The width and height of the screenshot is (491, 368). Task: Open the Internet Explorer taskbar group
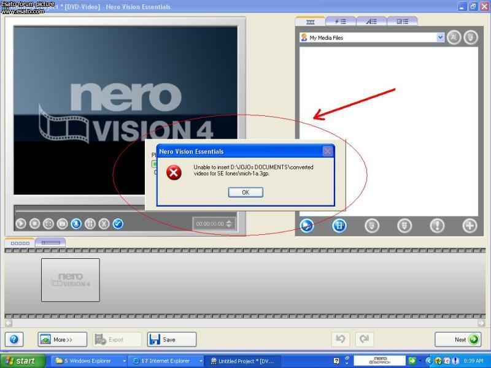(x=166, y=361)
